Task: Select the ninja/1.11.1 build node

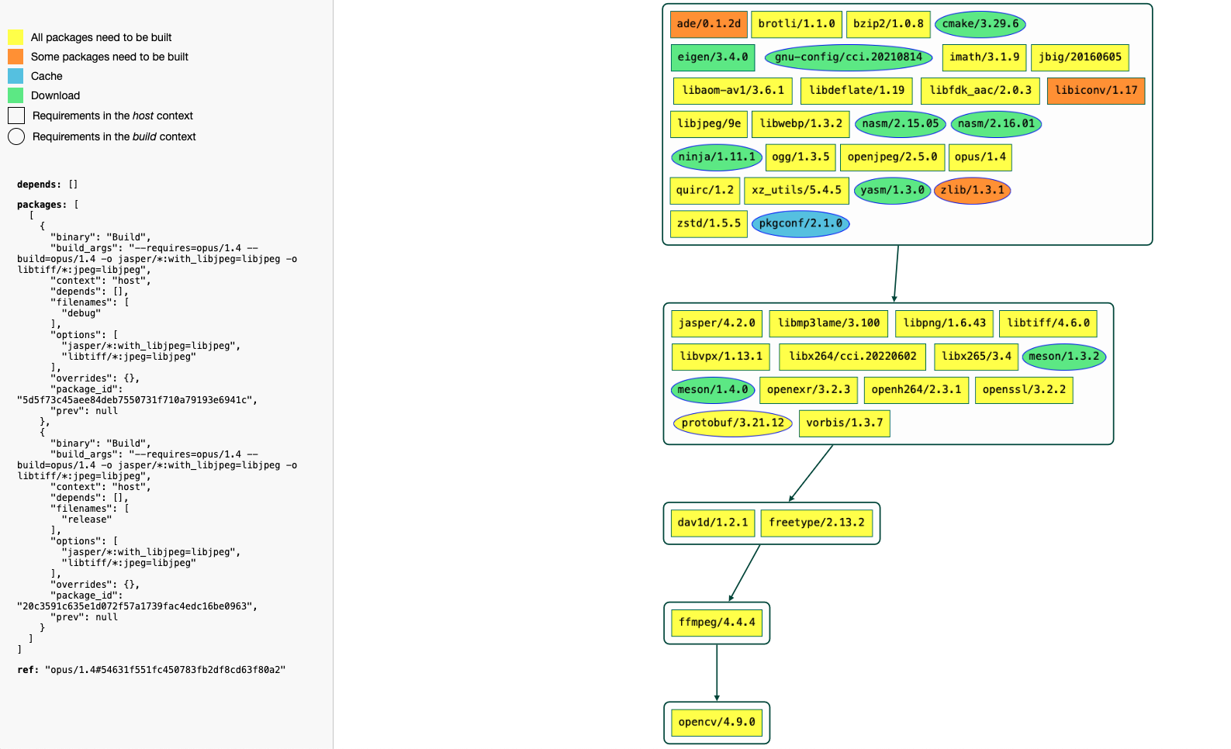Action: 716,157
